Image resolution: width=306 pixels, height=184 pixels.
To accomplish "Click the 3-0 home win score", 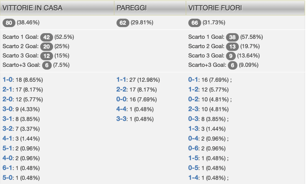I will [7, 109].
